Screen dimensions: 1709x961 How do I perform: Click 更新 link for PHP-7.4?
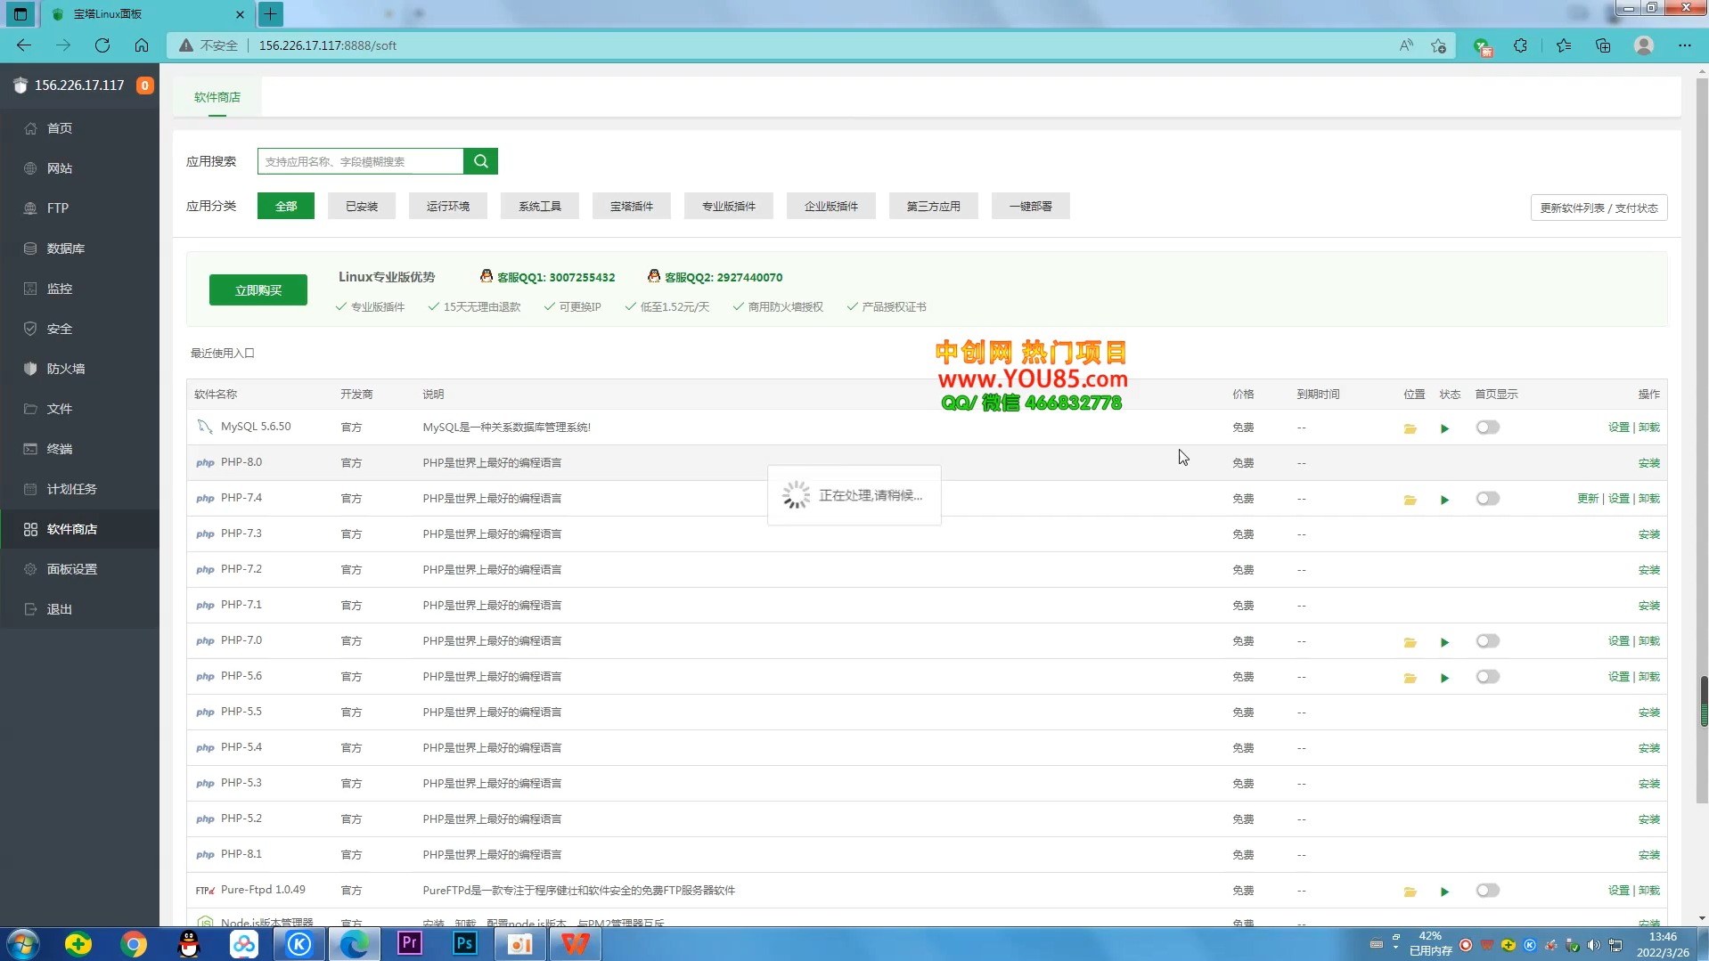(1588, 499)
